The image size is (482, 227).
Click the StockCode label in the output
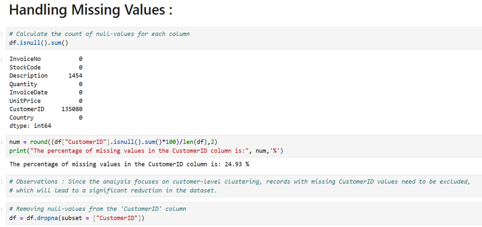tap(25, 67)
